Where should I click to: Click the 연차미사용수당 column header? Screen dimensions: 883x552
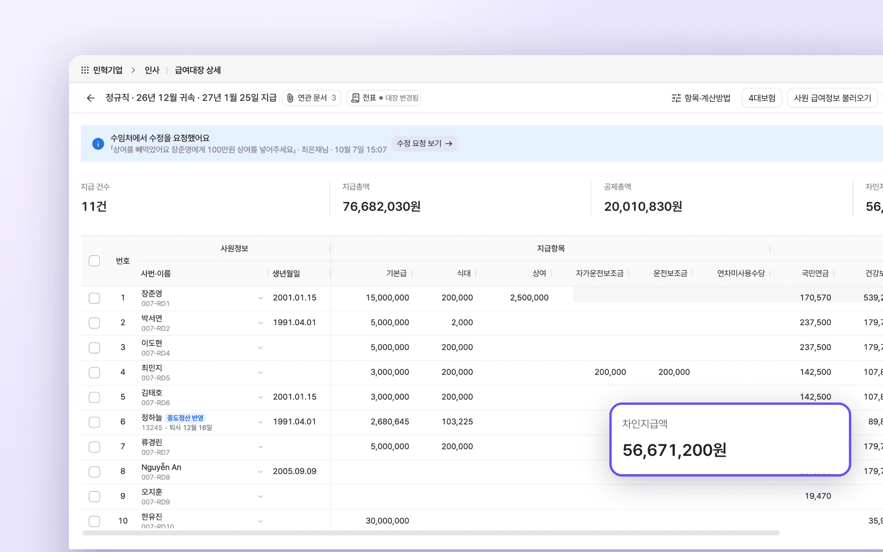(741, 273)
